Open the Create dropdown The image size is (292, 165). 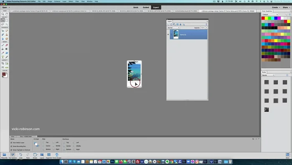click(x=276, y=7)
